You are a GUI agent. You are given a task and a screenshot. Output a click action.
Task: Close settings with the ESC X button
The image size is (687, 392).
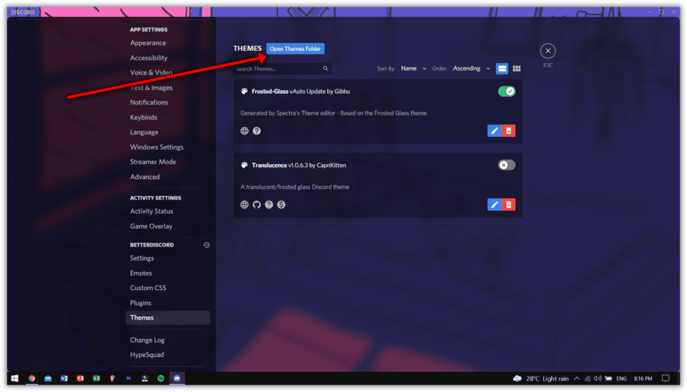tap(547, 51)
